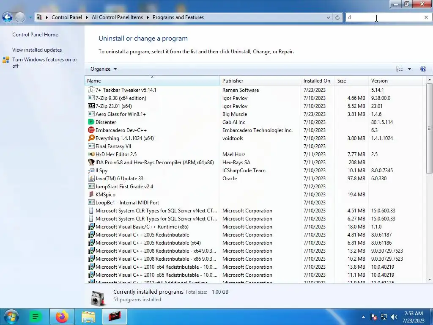Sort list by Size column header
The image size is (433, 325).
tap(351, 81)
